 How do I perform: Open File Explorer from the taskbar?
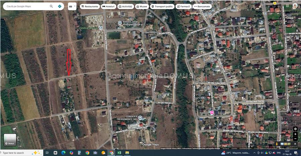point(127,153)
